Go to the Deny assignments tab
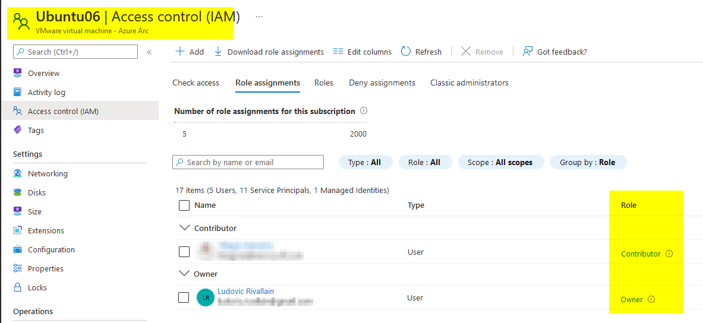The height and width of the screenshot is (323, 703). [382, 83]
